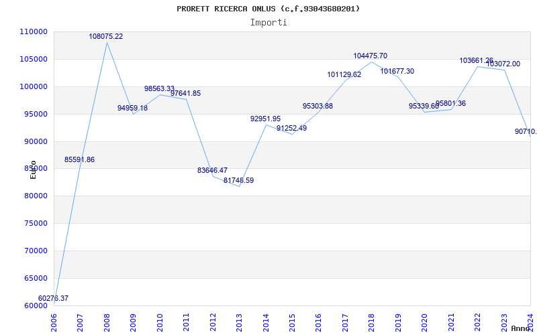Click the 2007 x-axis year label

point(80,322)
